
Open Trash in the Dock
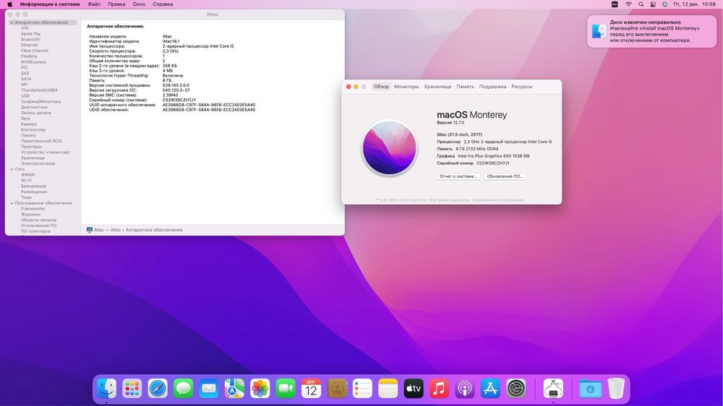point(616,389)
